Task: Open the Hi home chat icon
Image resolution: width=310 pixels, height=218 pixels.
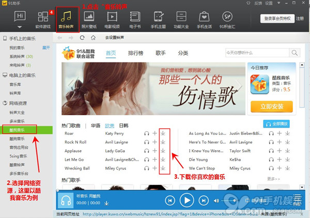Action: click(20, 16)
